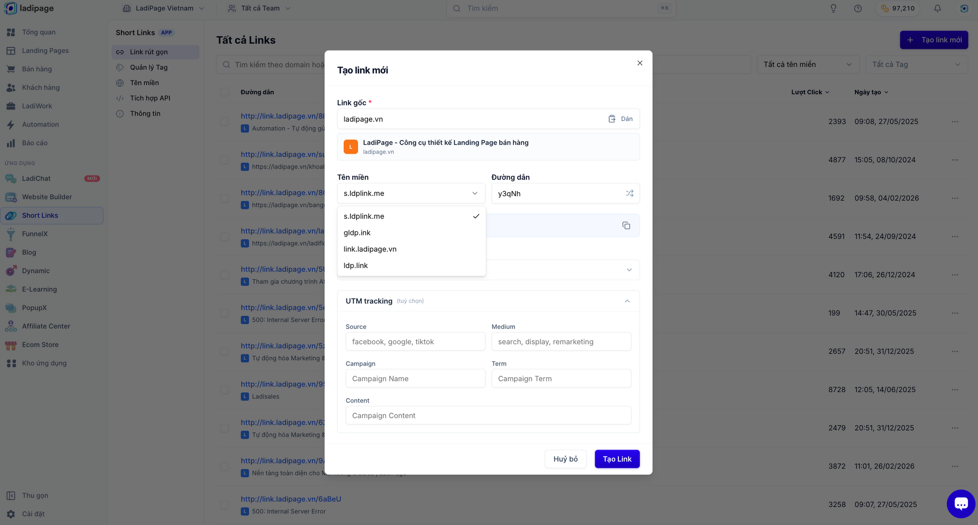Collapse sidebar with Thu gọn
Screen dimensions: 978x525
(x=35, y=495)
